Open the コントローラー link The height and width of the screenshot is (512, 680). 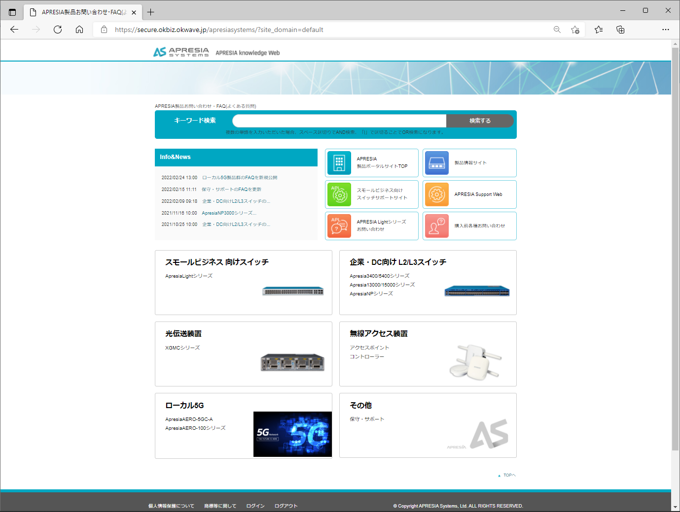367,357
